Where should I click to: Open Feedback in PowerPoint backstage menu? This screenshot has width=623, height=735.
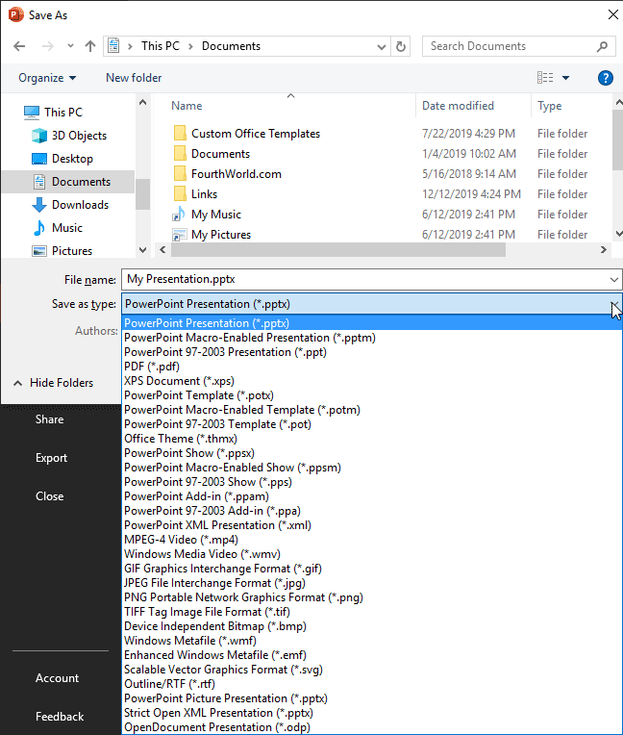[60, 717]
